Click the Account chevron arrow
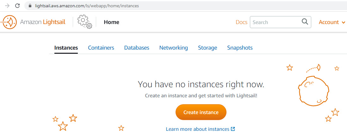The height and width of the screenshot is (133, 347). click(x=344, y=22)
